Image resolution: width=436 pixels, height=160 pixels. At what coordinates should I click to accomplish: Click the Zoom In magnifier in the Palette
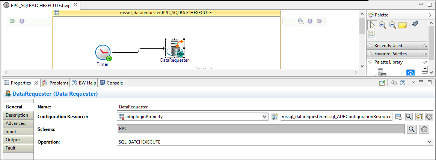click(383, 25)
